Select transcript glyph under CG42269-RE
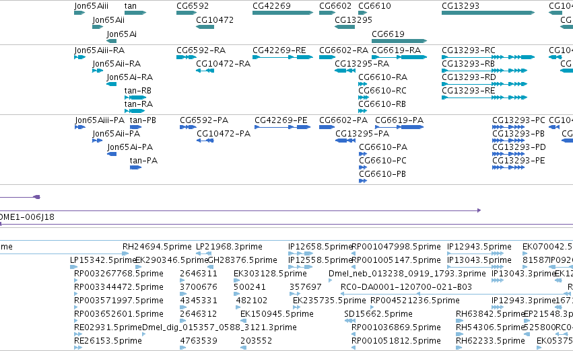 tap(283, 57)
